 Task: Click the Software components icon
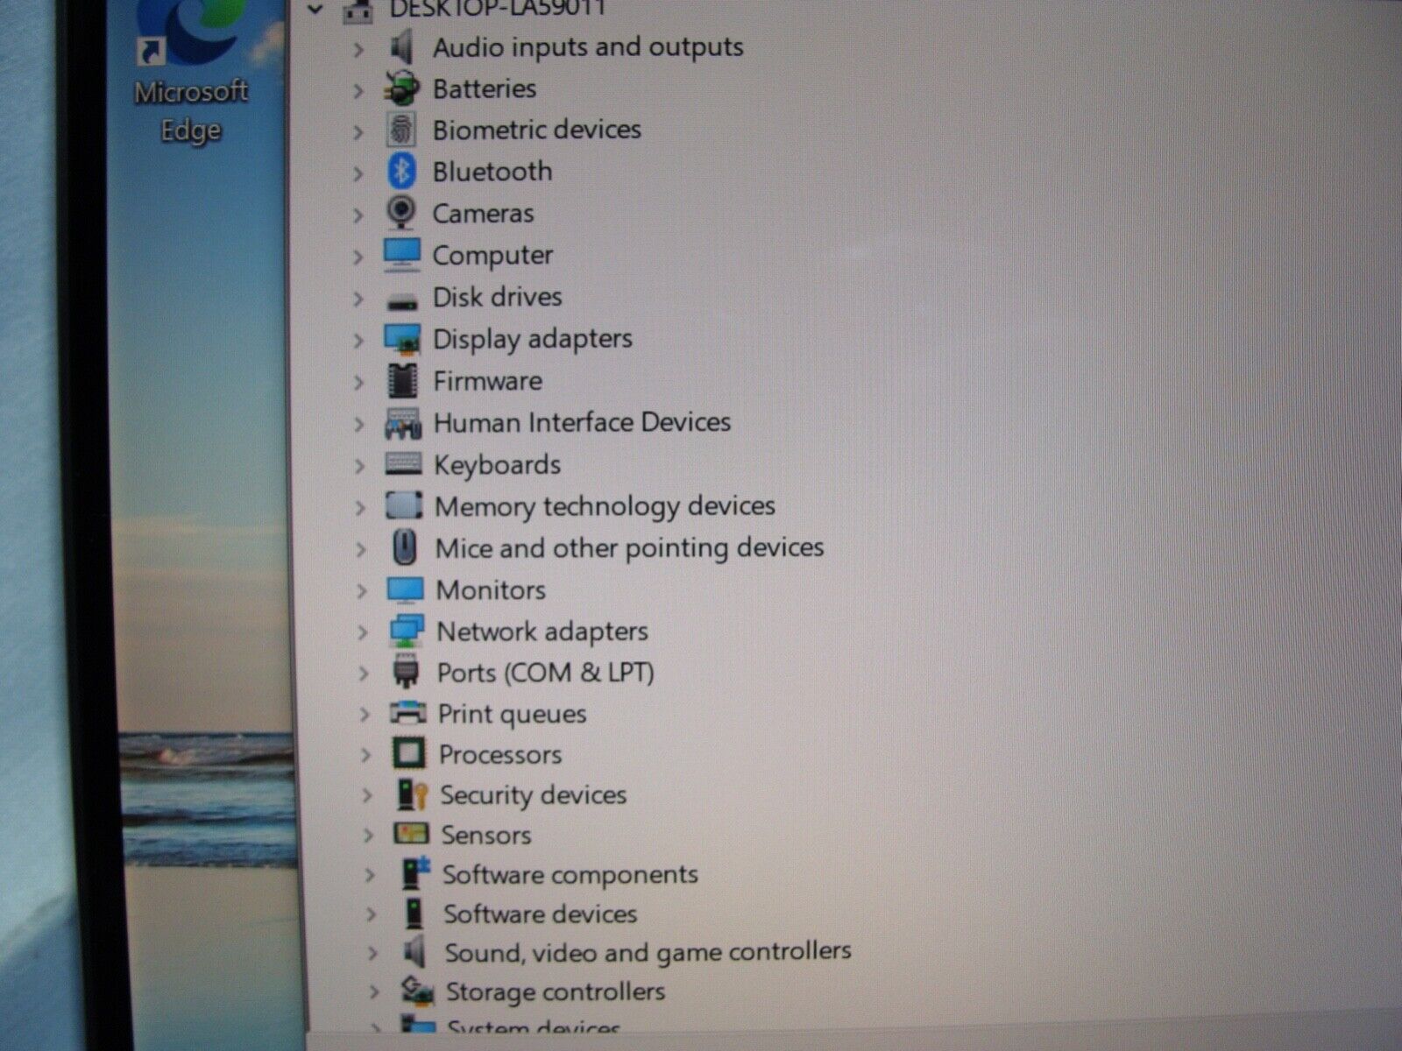tap(415, 873)
